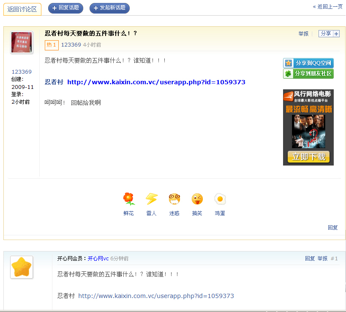Screen dimensions: 346x312
Task: Share the post to 朋友社区
Action: [308, 74]
